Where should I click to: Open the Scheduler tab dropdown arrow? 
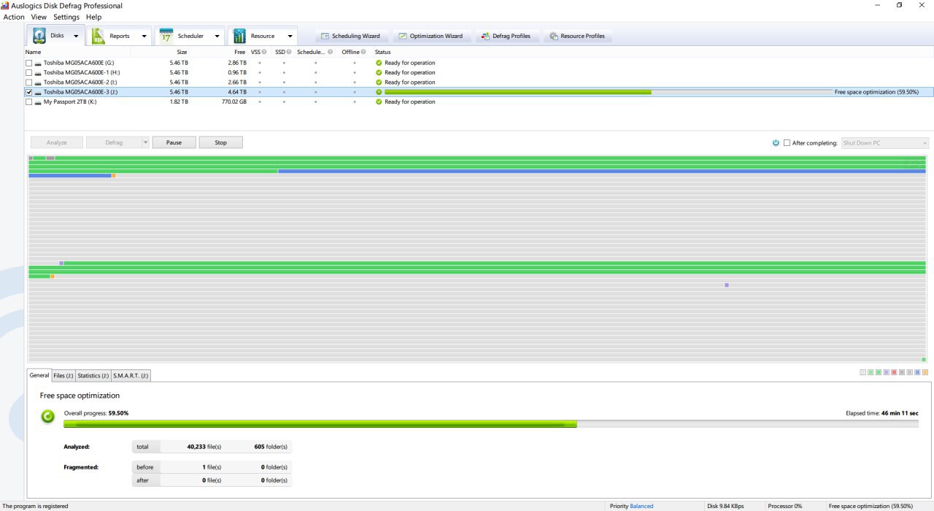[217, 36]
